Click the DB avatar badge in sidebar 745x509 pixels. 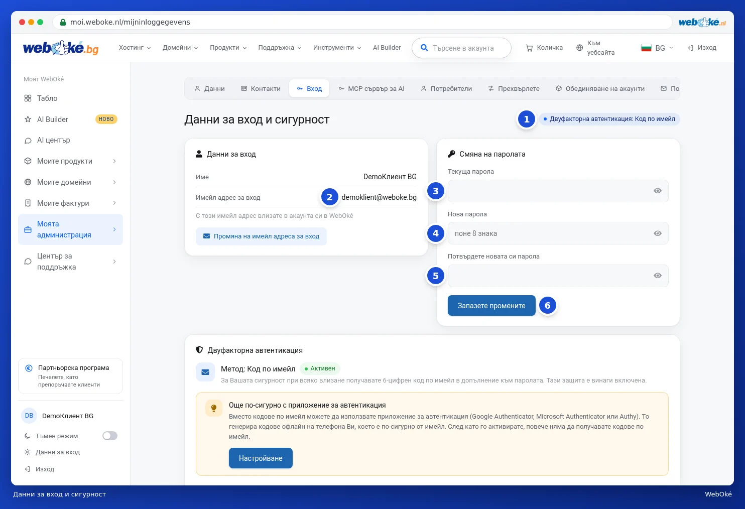(x=29, y=416)
